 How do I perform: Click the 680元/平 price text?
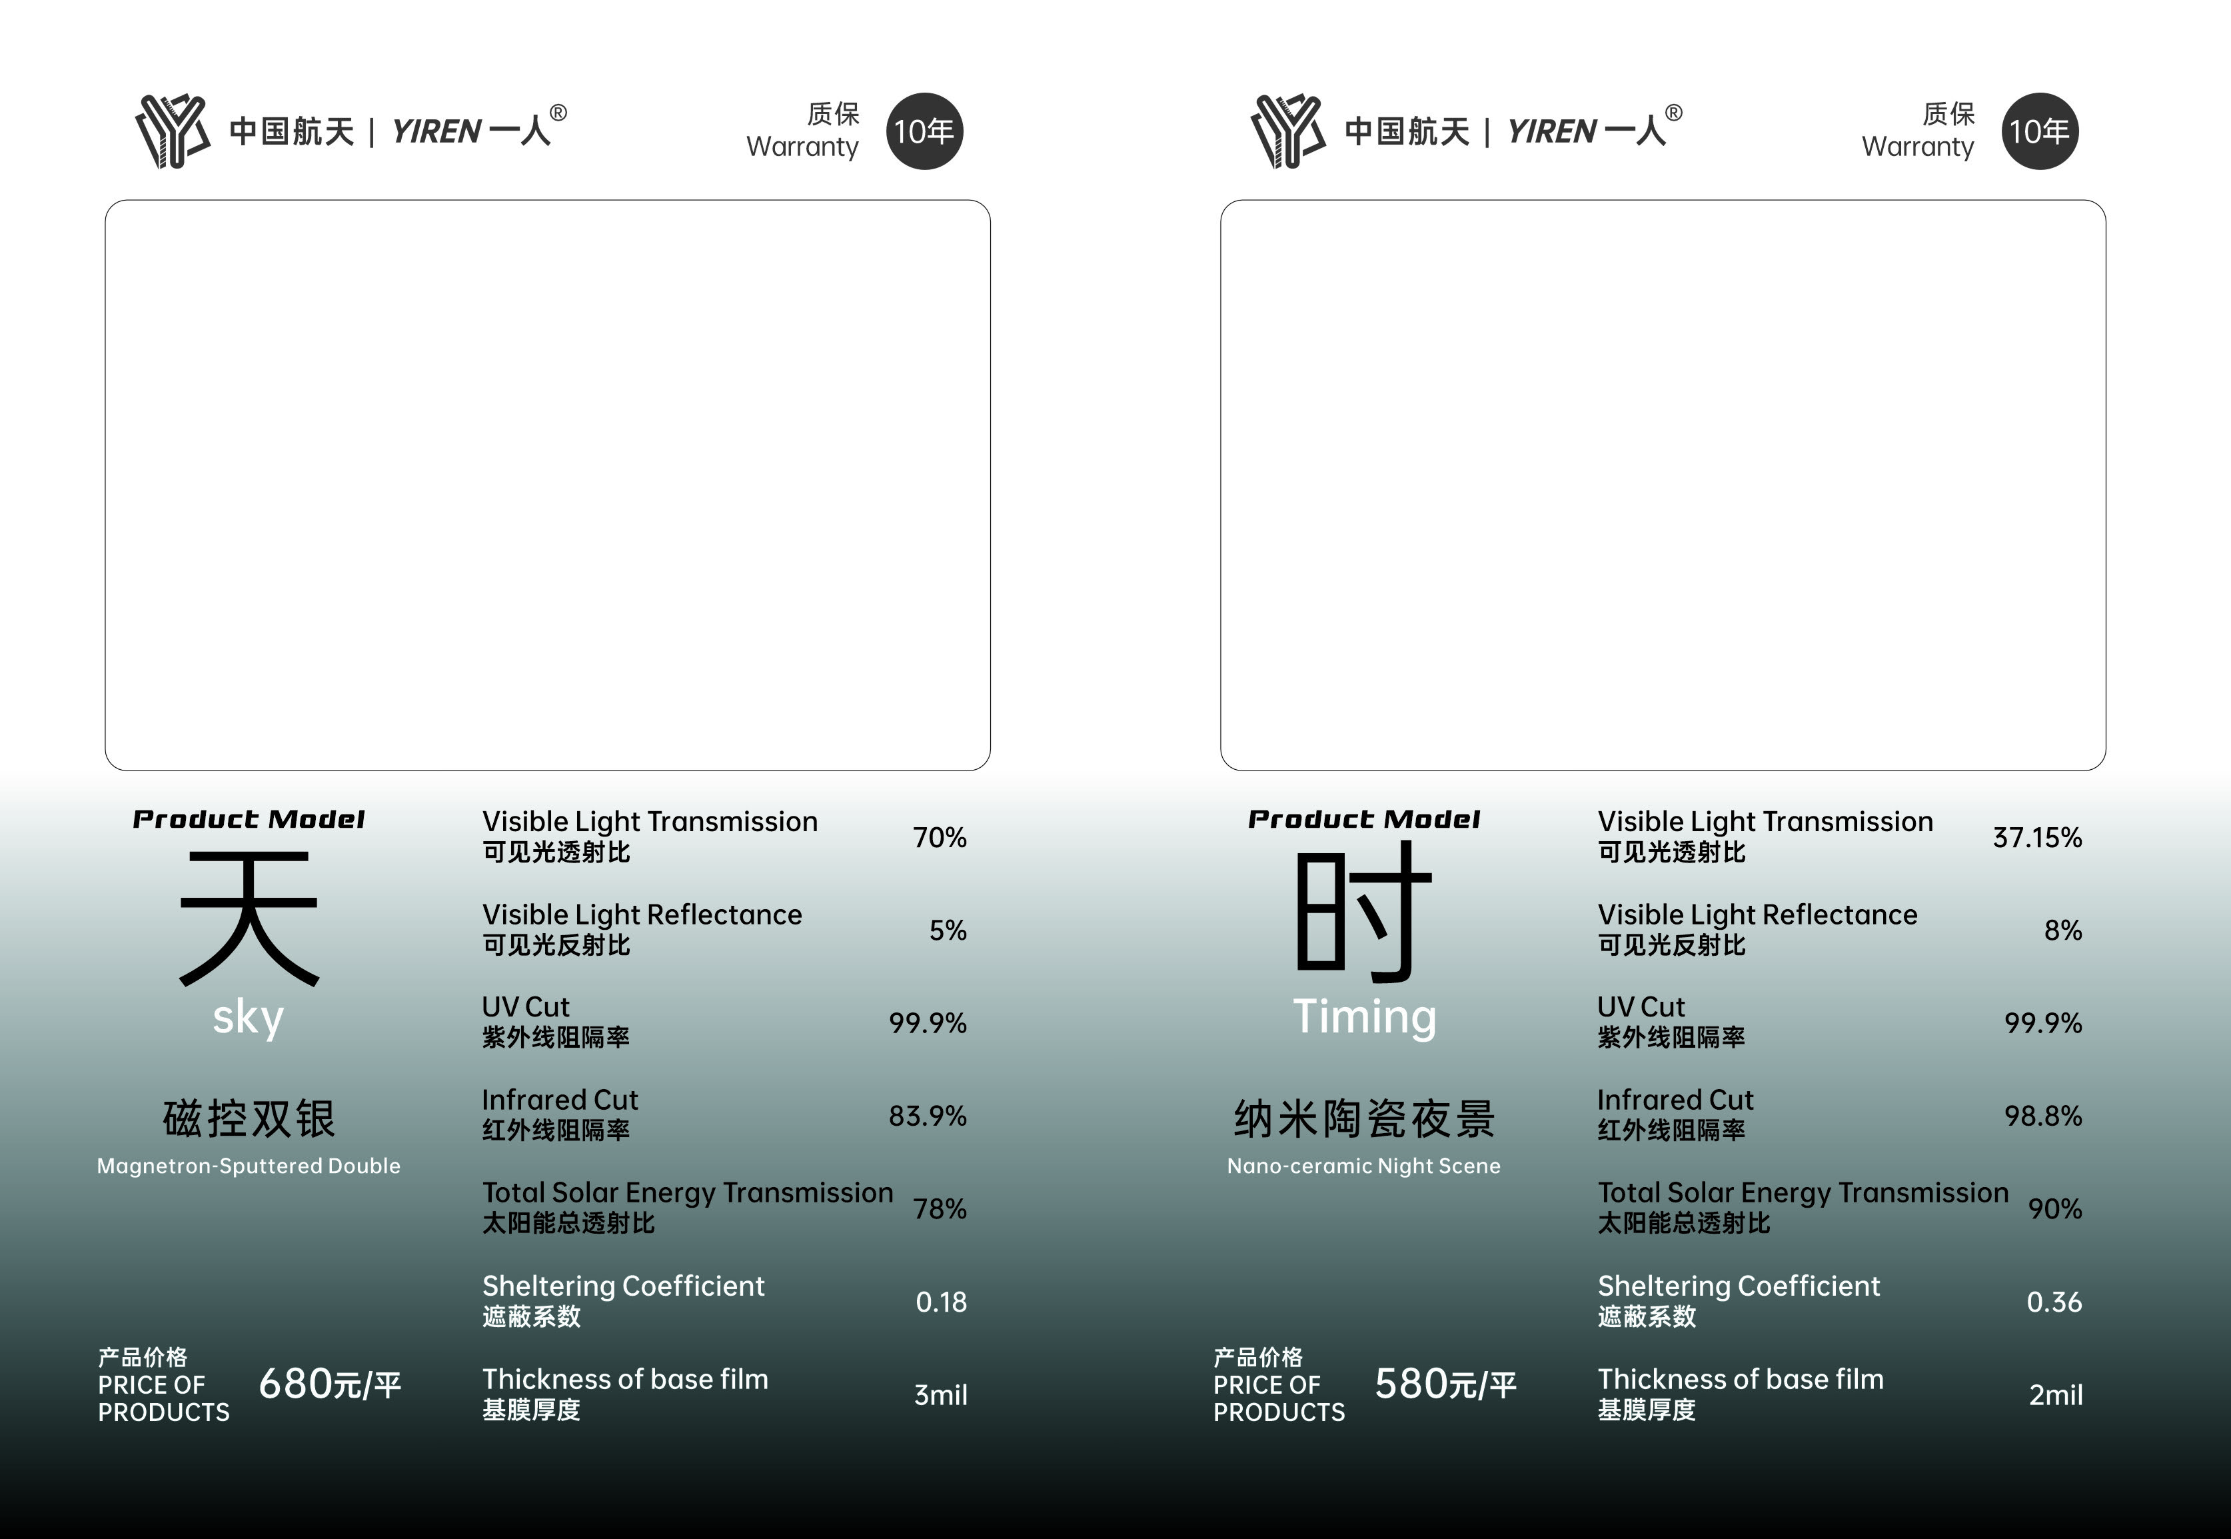coord(330,1385)
